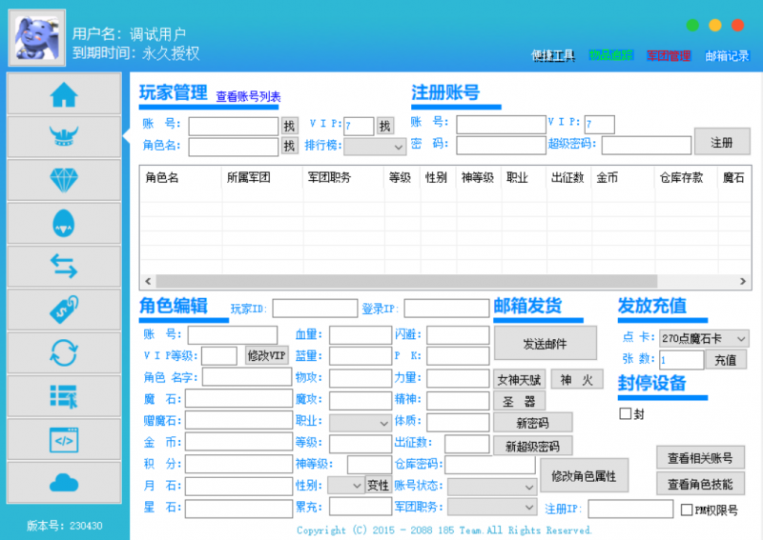Click the green window control dot
Viewport: 763px width, 540px height.
[692, 26]
